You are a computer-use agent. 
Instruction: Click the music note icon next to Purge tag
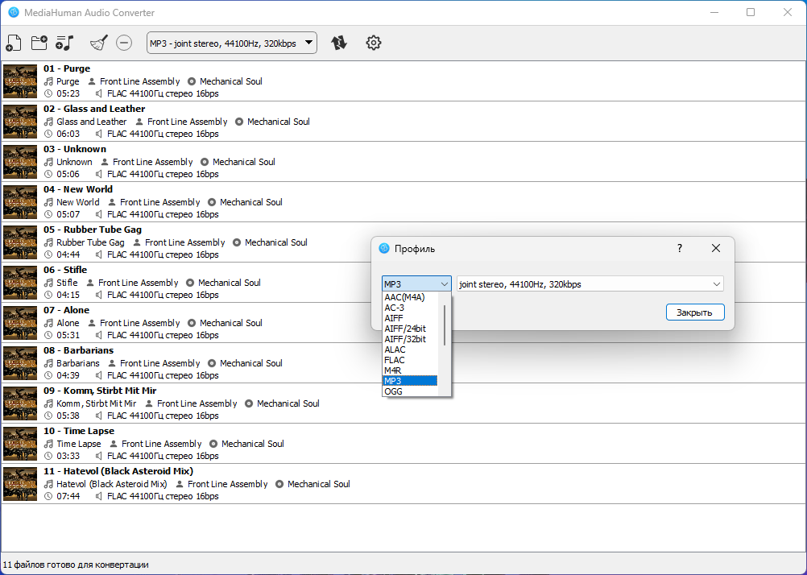tap(48, 81)
